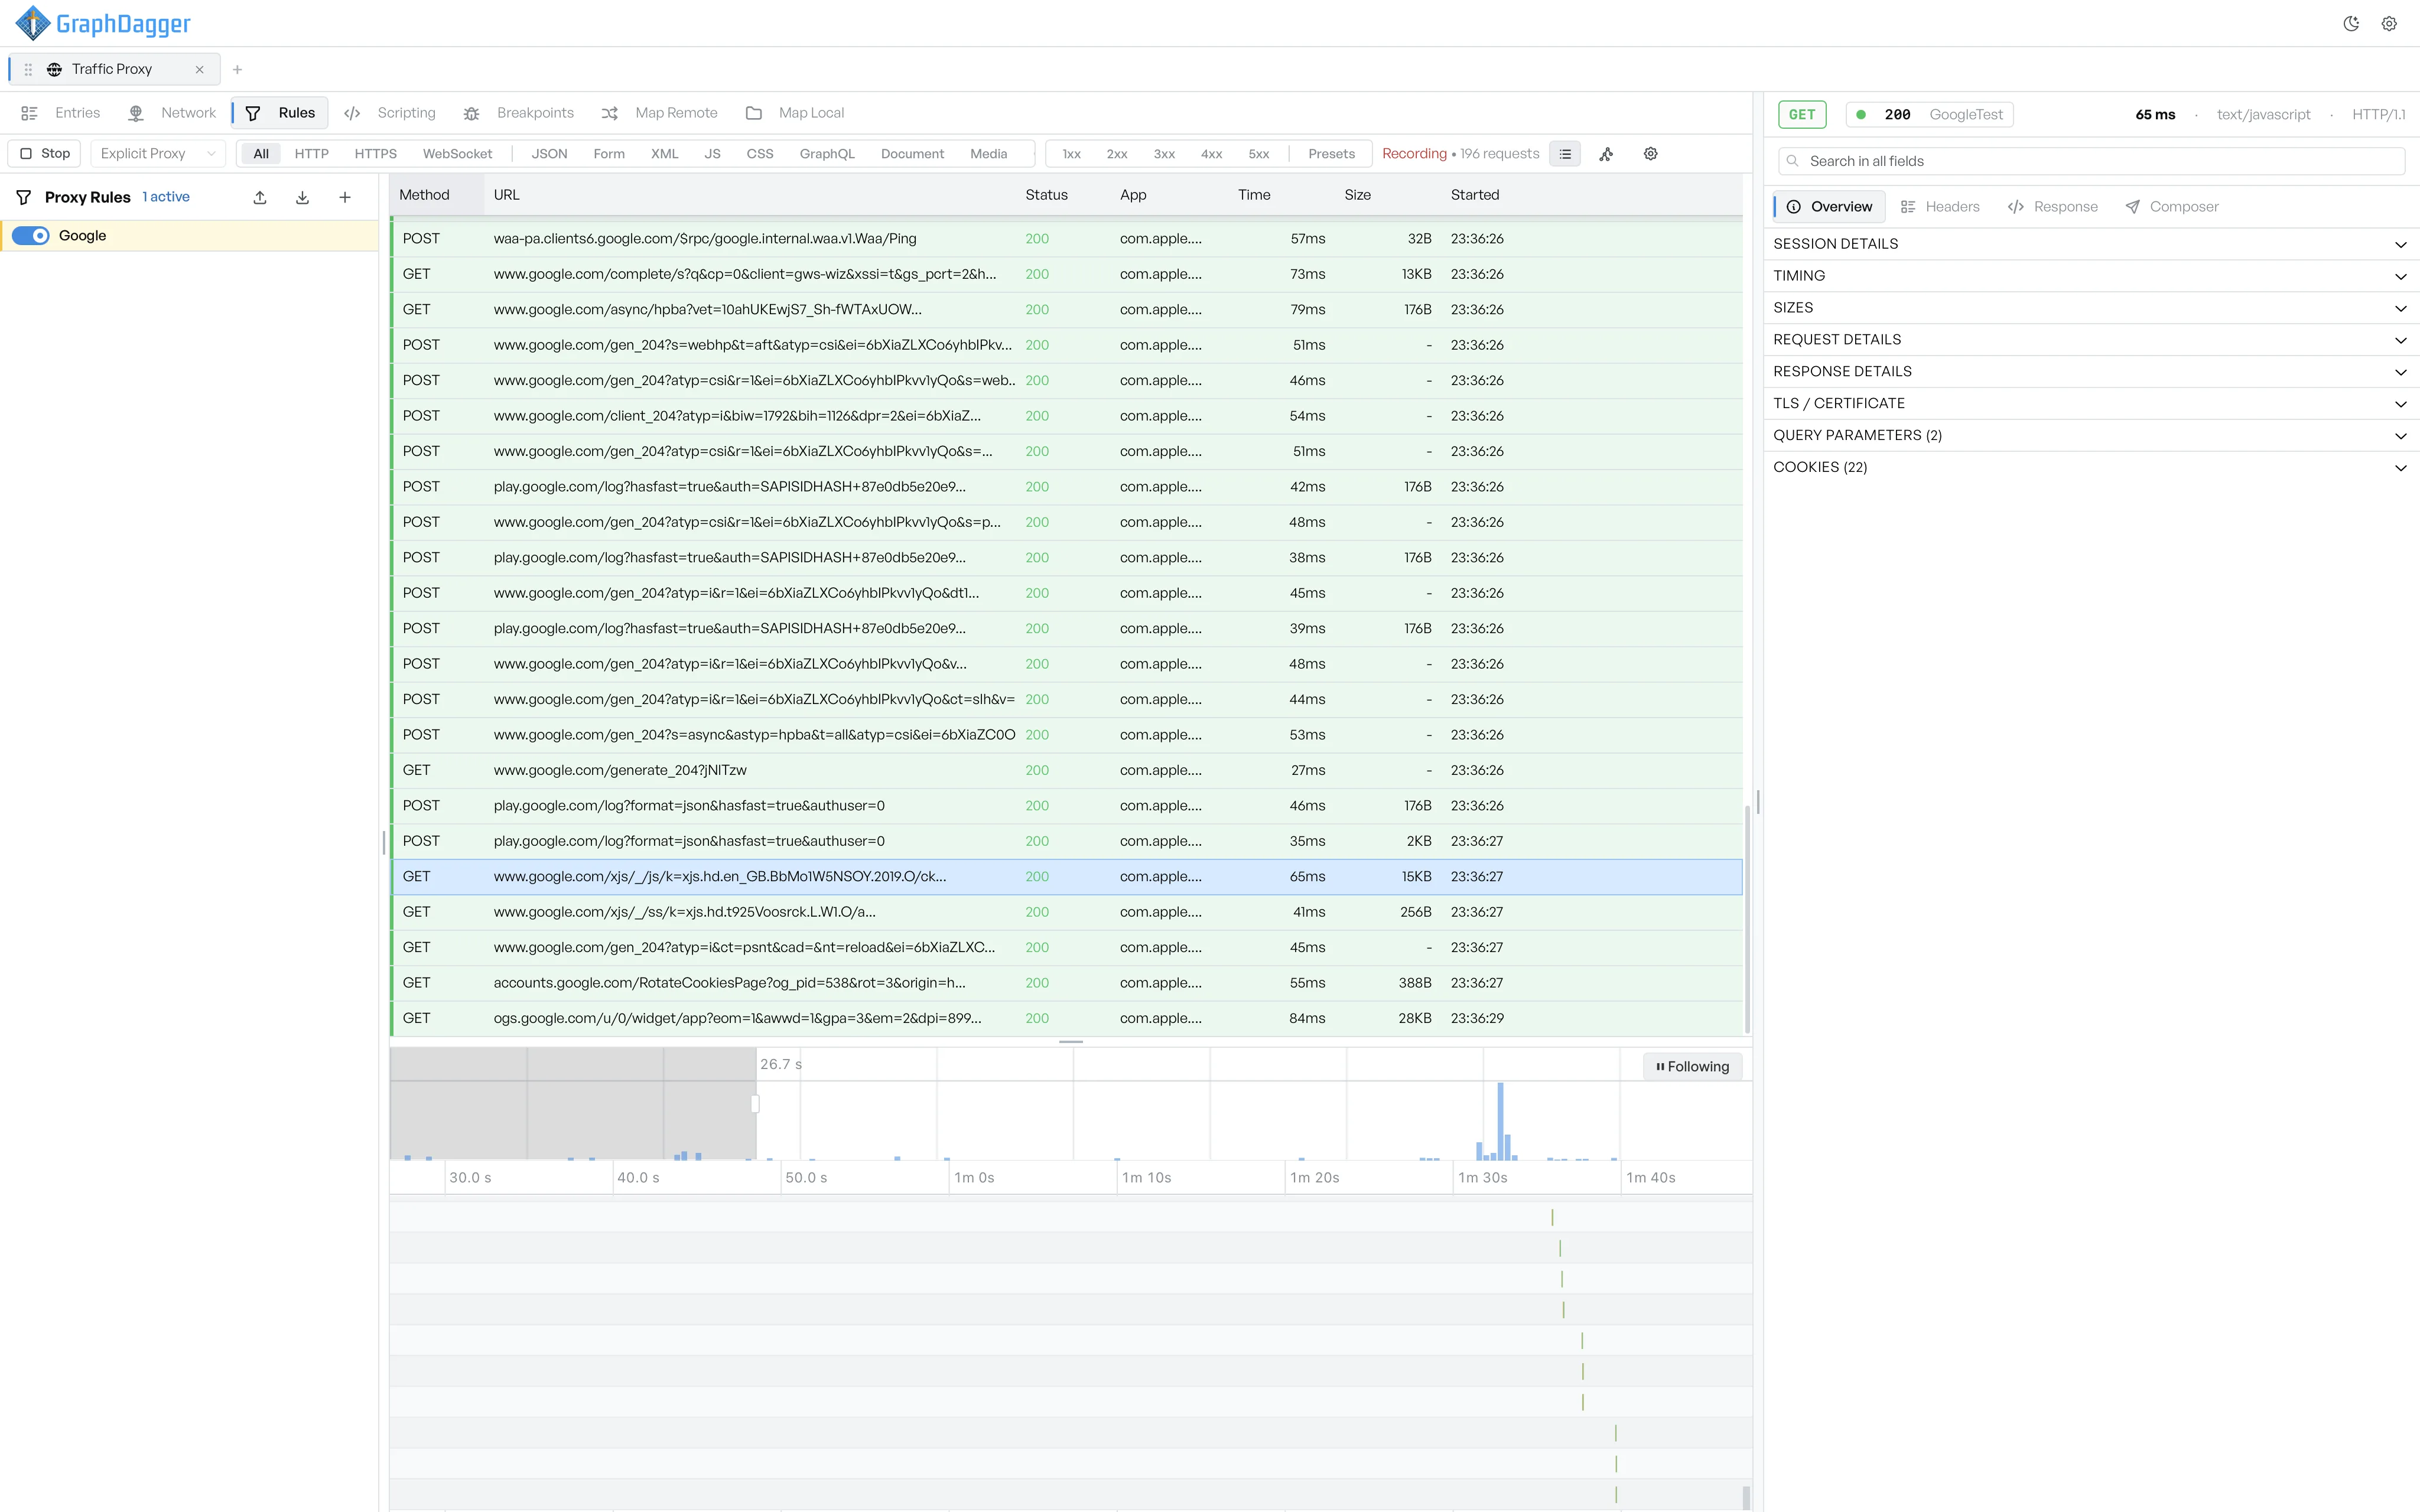This screenshot has width=2420, height=1512.
Task: Click the drag handle on Traffic Proxy tab
Action: [28, 69]
